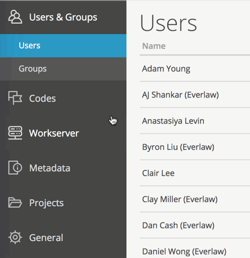The width and height of the screenshot is (250, 258).
Task: Click the Workserver server icon
Action: [x=15, y=133]
